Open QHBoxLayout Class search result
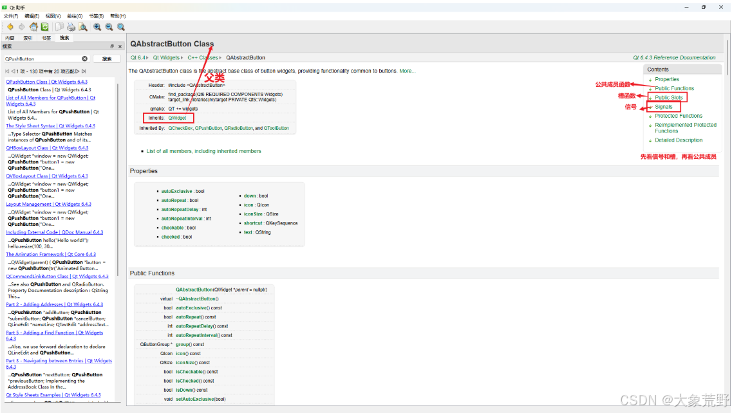The width and height of the screenshot is (732, 413). pos(47,148)
